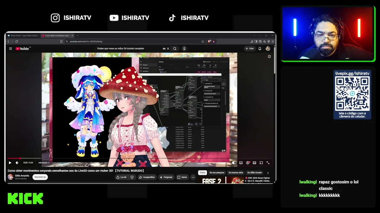This screenshot has height=213, width=380.
Task: Click the streamer webcam feed
Action: pyautogui.click(x=328, y=33)
